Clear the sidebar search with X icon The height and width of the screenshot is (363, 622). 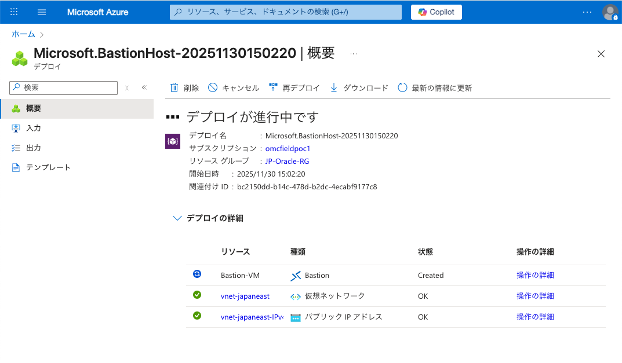click(x=127, y=88)
